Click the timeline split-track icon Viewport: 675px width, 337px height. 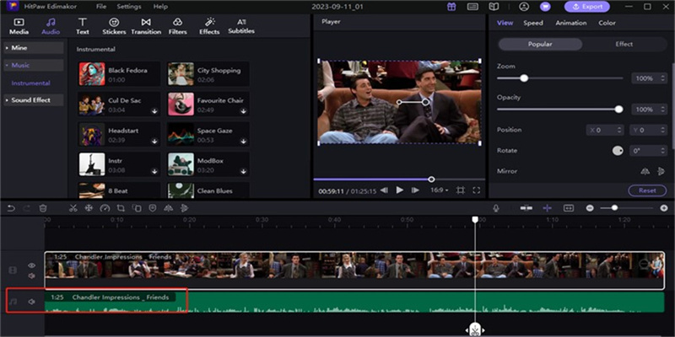coord(526,208)
